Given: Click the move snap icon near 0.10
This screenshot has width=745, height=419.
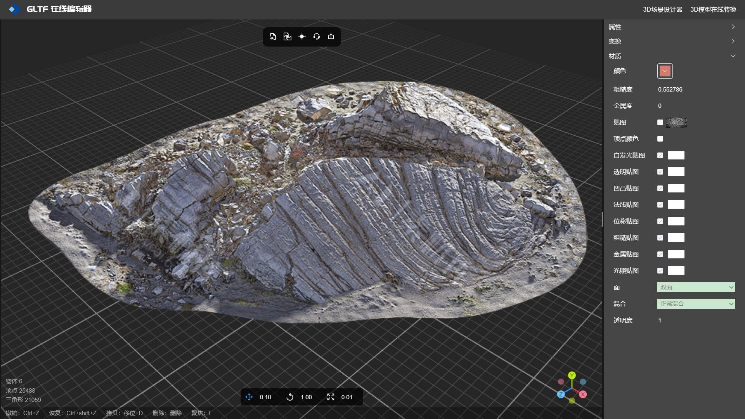Looking at the screenshot, I should pyautogui.click(x=249, y=397).
